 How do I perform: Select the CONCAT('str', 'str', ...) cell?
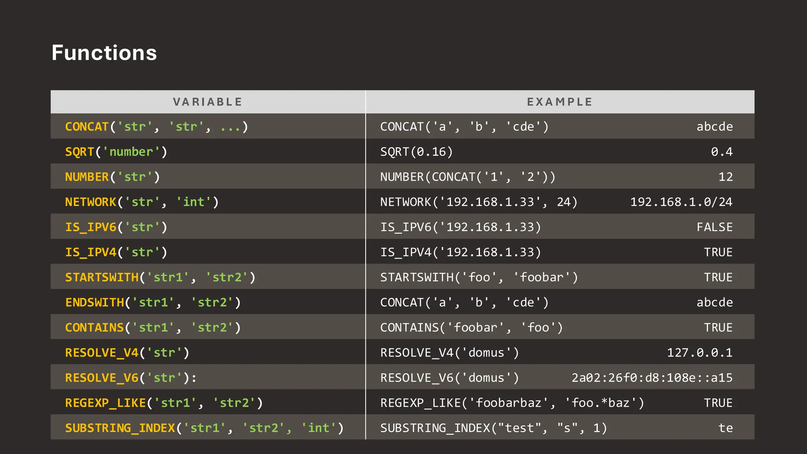coord(156,127)
